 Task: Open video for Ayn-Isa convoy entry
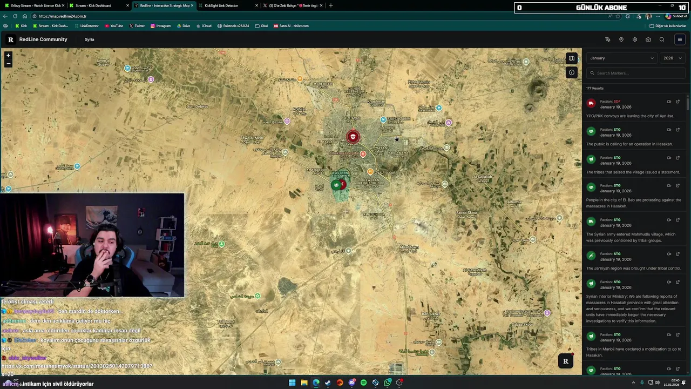(669, 102)
